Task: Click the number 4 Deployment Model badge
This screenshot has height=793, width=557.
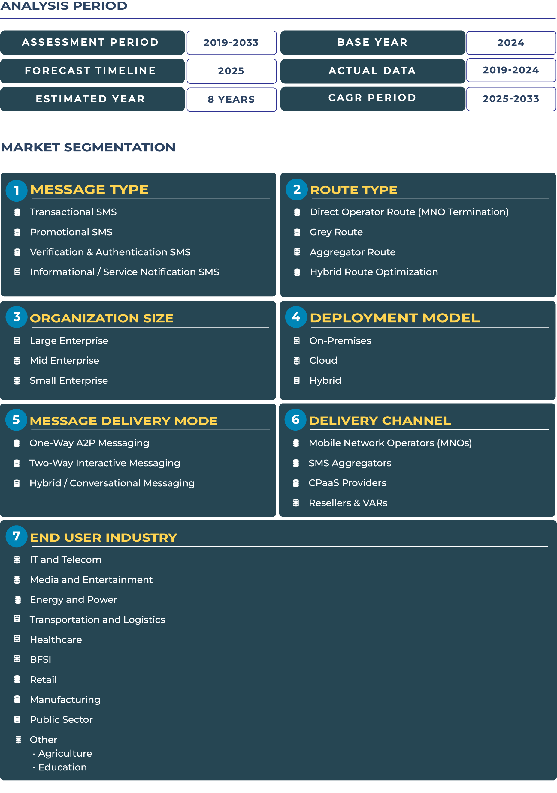Action: point(295,317)
